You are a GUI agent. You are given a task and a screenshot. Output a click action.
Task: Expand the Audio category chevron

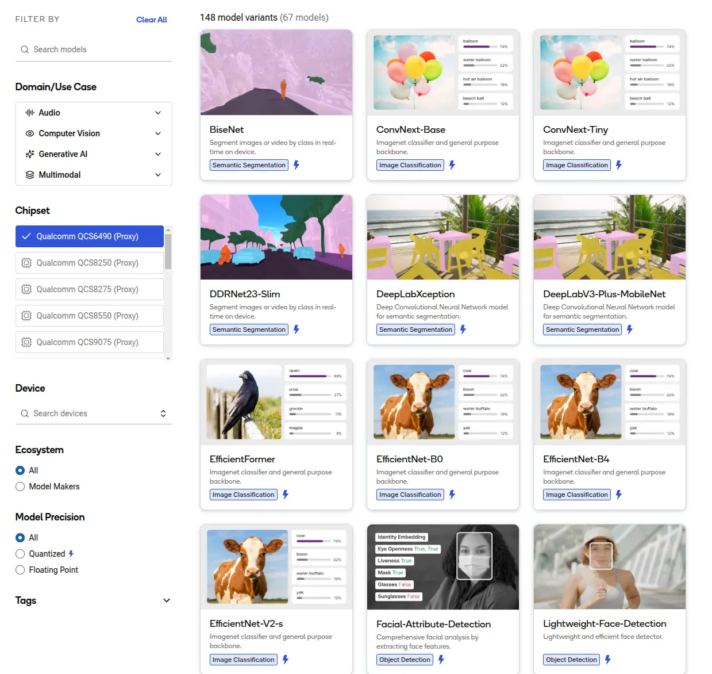158,113
